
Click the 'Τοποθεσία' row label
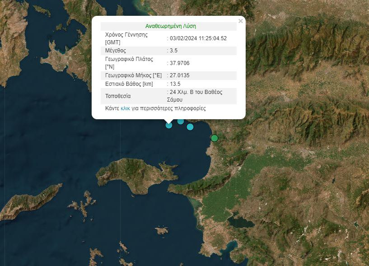pyautogui.click(x=118, y=96)
